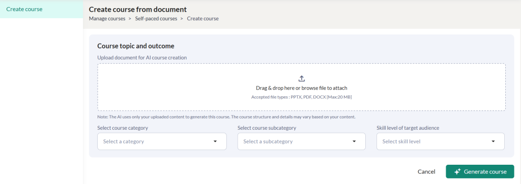Image resolution: width=521 pixels, height=184 pixels.
Task: Open the Select skill level dropdown
Action: (440, 141)
